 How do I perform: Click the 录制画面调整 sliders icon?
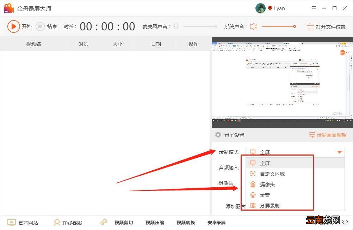(x=312, y=135)
